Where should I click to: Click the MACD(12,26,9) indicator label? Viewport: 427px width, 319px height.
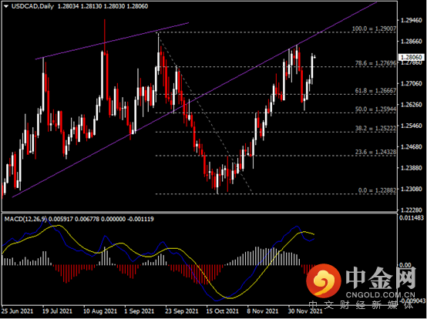coord(25,219)
